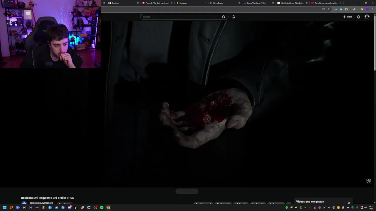Open the PlayStation Australia channel link
Image resolution: width=376 pixels, height=211 pixels.
pos(40,203)
